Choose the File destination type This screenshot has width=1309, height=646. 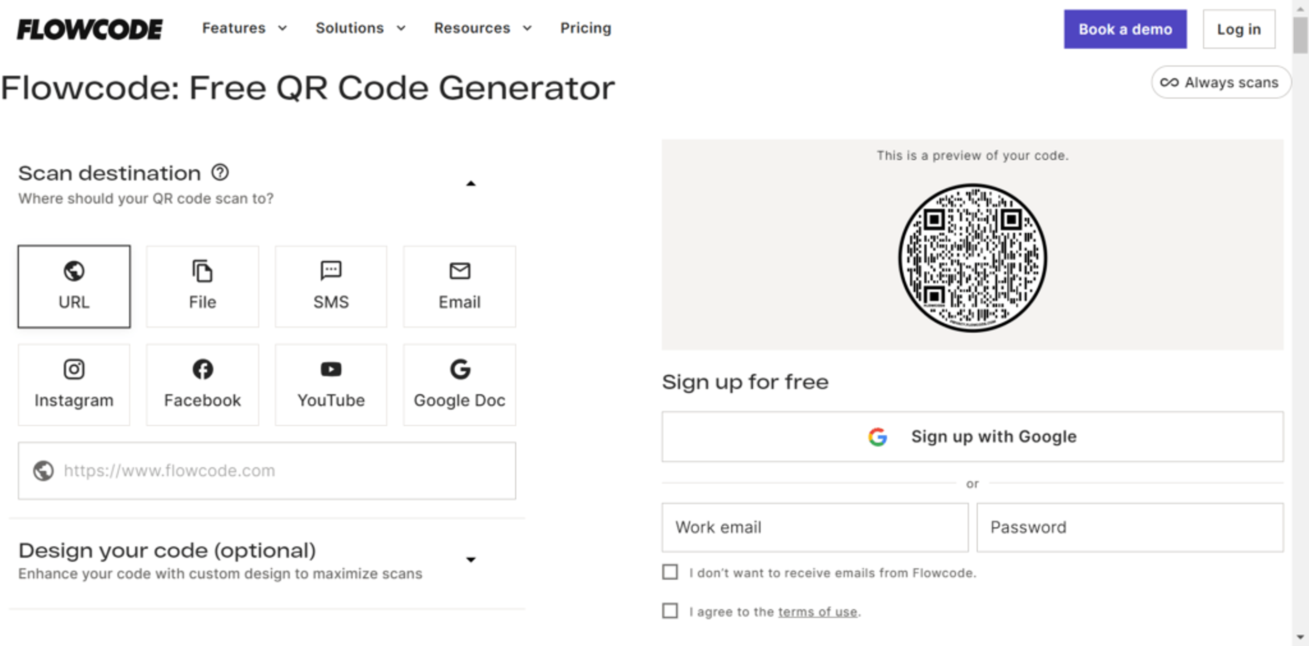(202, 286)
